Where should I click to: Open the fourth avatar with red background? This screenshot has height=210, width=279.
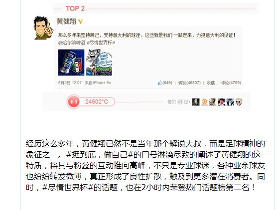[222, 102]
